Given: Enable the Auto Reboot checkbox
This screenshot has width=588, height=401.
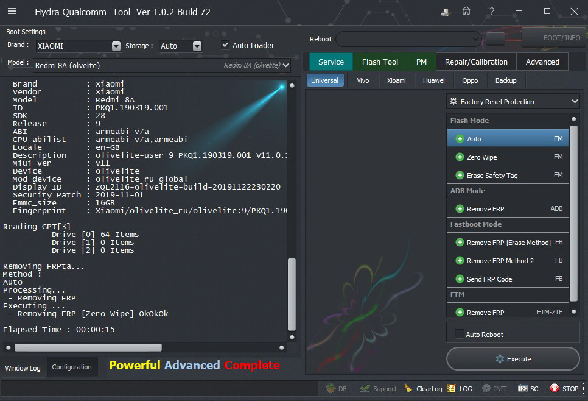Looking at the screenshot, I should 460,334.
